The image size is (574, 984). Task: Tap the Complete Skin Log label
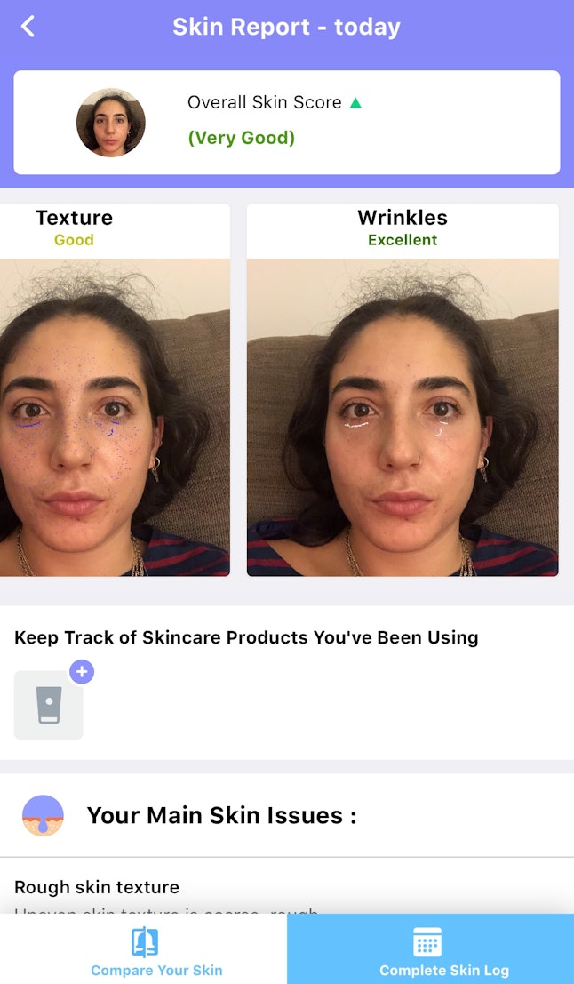[x=444, y=970]
